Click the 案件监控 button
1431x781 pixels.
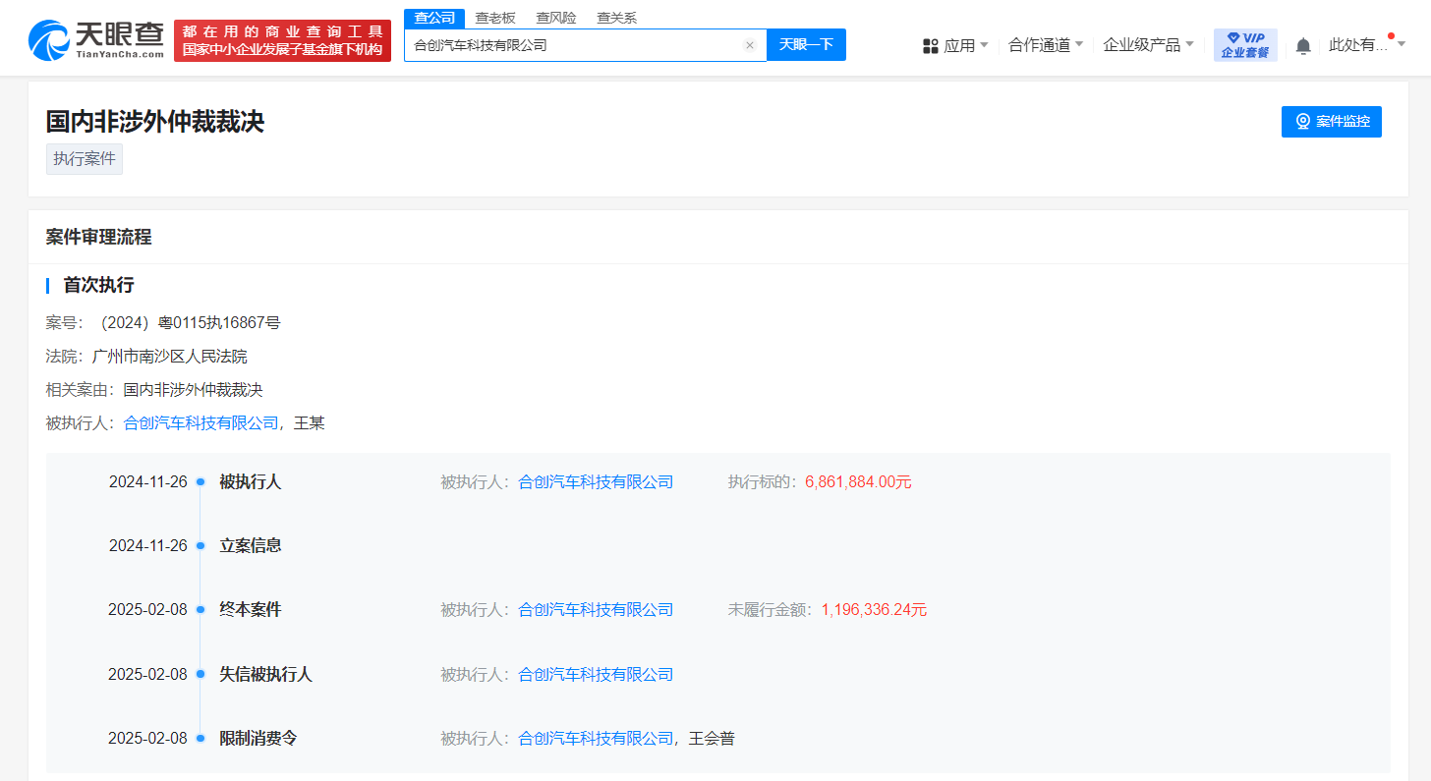click(x=1332, y=122)
